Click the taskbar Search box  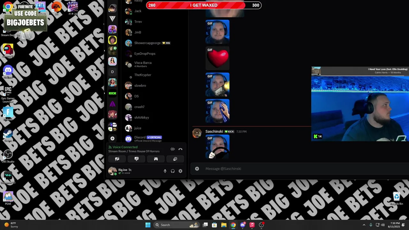pyautogui.click(x=176, y=225)
